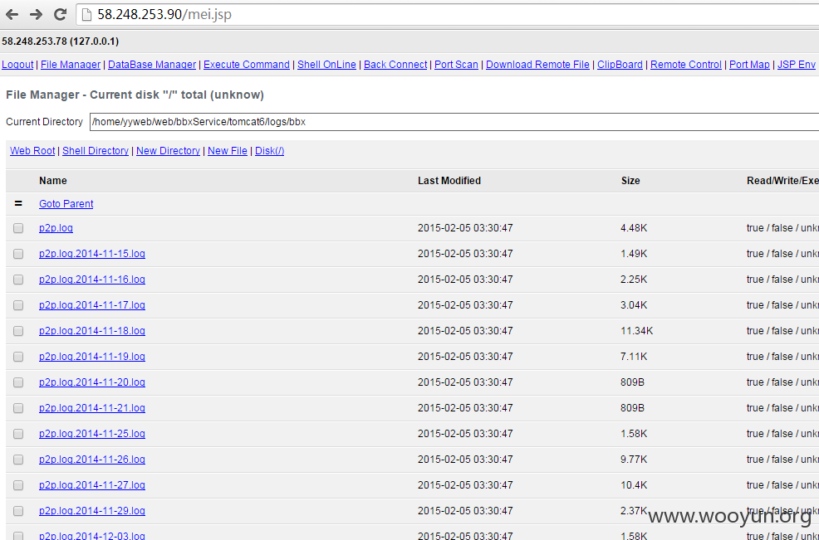
Task: Reload the page with the refresh icon
Action: [60, 15]
